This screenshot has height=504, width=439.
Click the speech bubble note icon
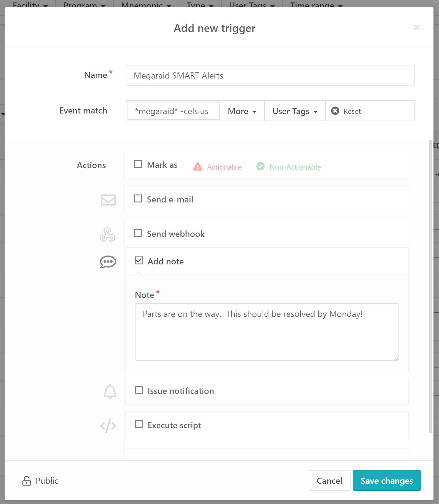coord(108,262)
